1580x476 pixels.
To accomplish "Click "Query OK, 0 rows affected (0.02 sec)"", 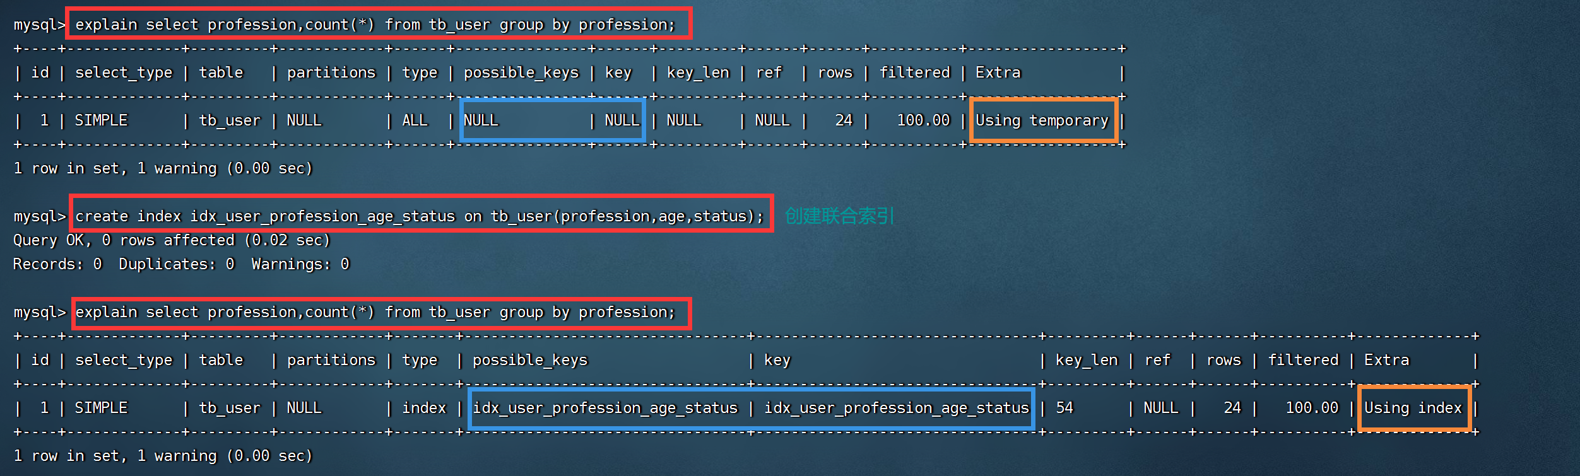I will [x=172, y=240].
